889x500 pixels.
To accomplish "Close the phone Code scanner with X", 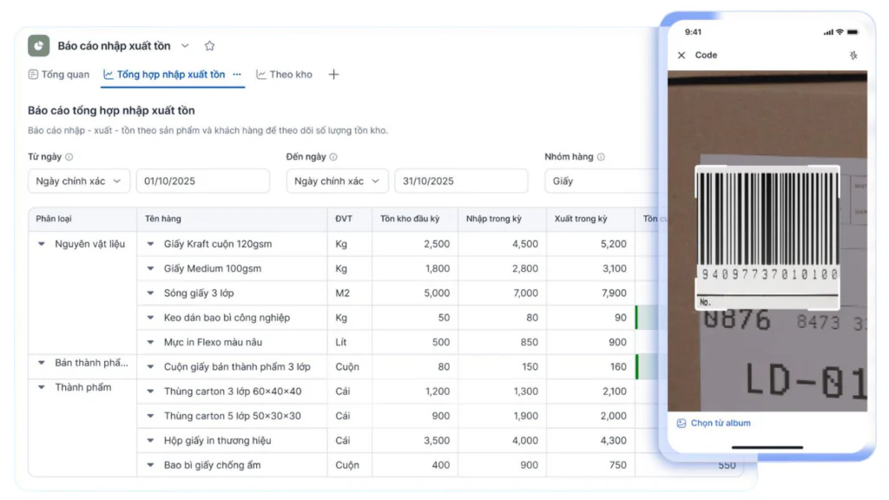I will click(682, 55).
